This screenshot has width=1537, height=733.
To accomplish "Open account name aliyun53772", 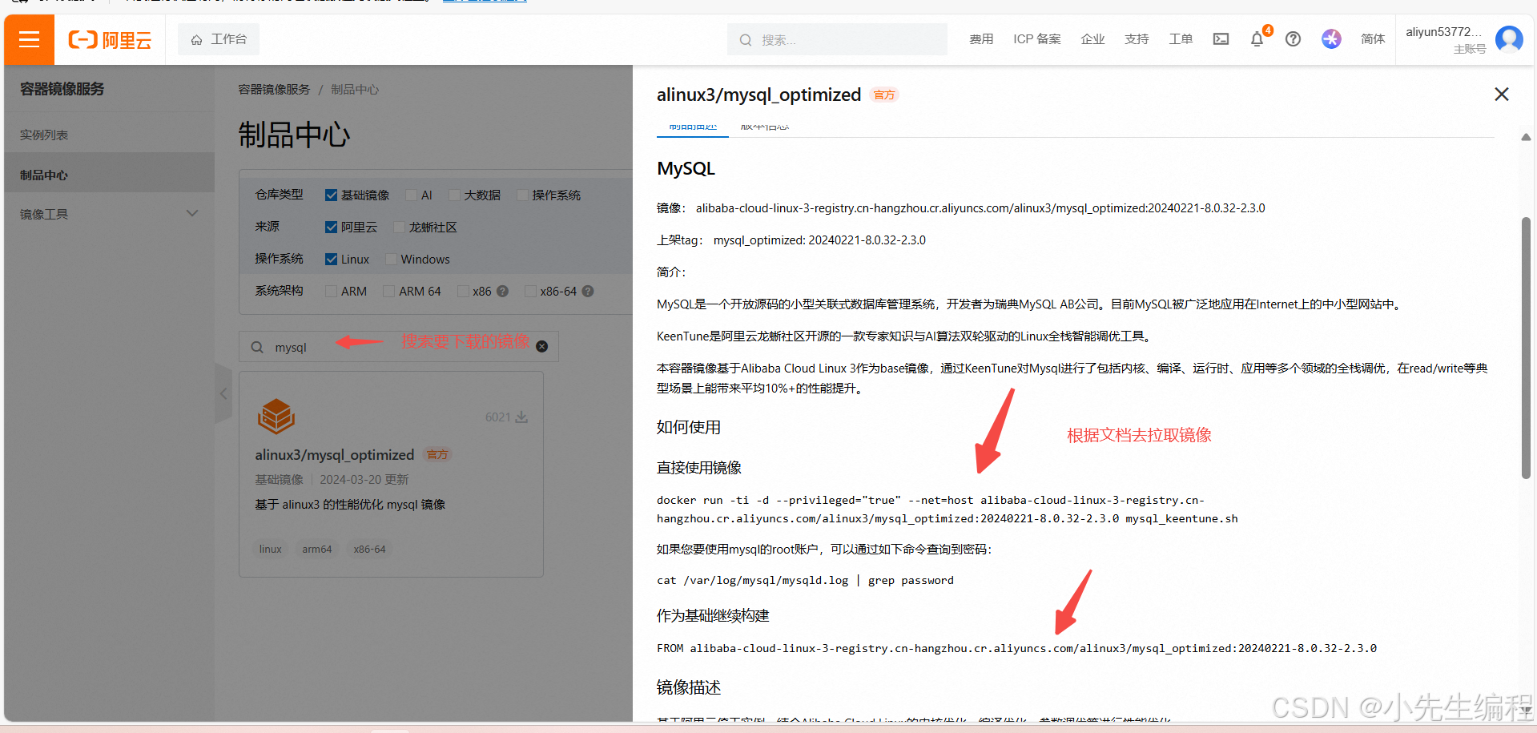I will [1443, 32].
